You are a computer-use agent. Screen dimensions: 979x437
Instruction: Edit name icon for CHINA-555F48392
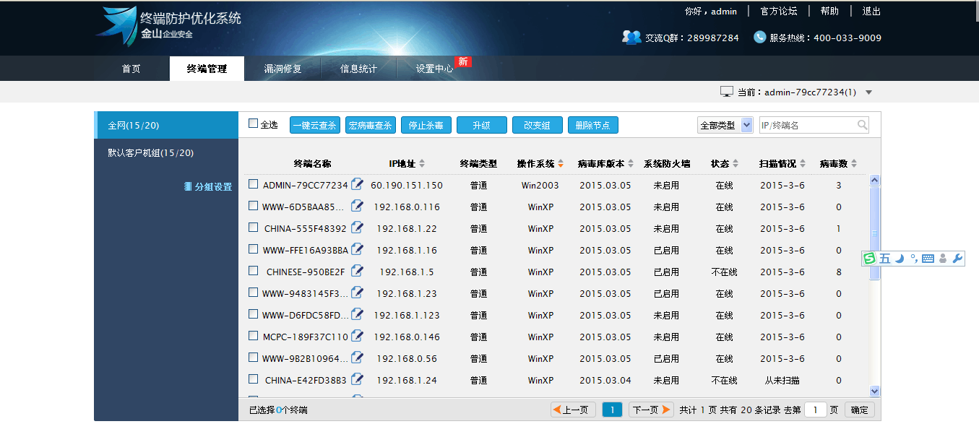pyautogui.click(x=357, y=228)
